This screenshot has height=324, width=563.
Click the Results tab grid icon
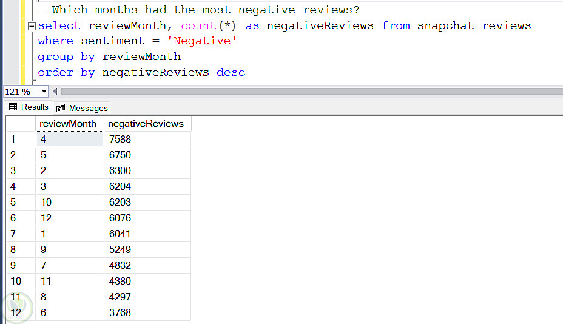click(x=13, y=107)
